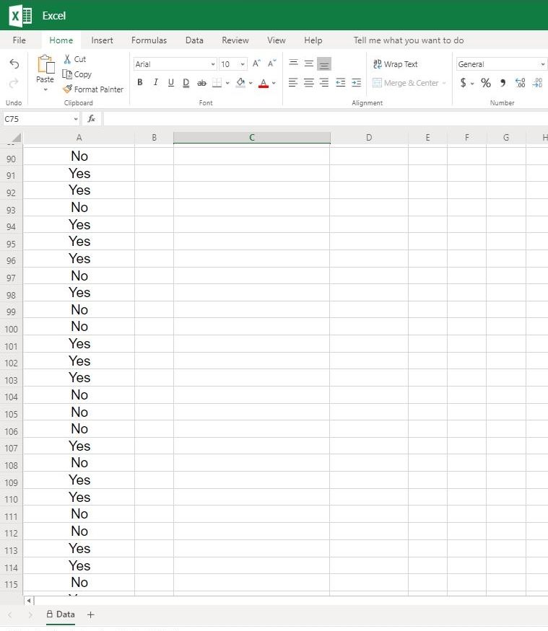Screen dimensions: 548x631
Task: Open currency format dropdown arrow
Action: (472, 84)
